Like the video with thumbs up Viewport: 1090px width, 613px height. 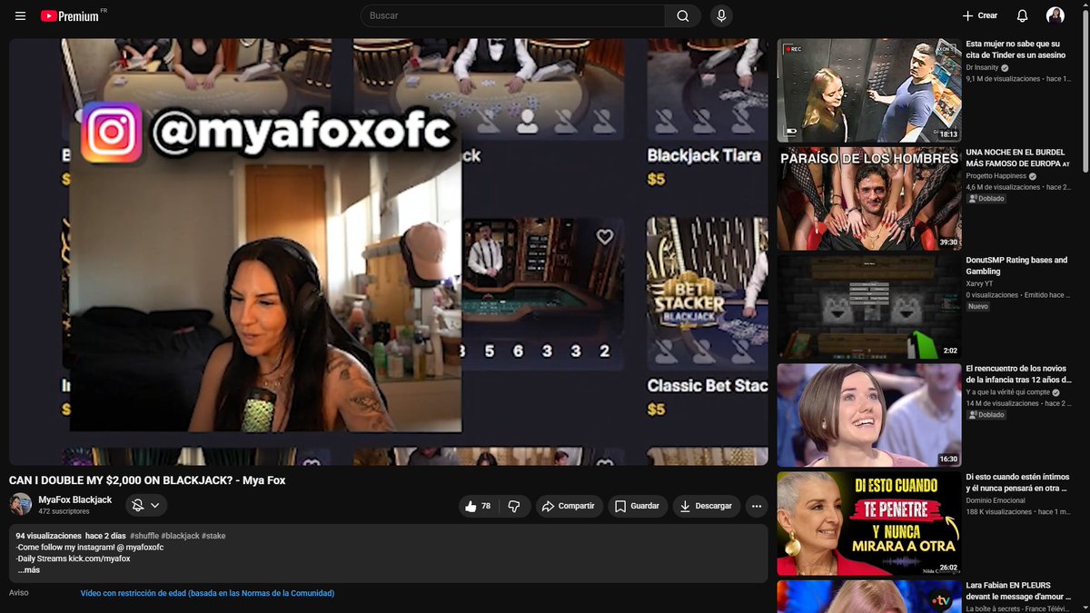pos(479,506)
